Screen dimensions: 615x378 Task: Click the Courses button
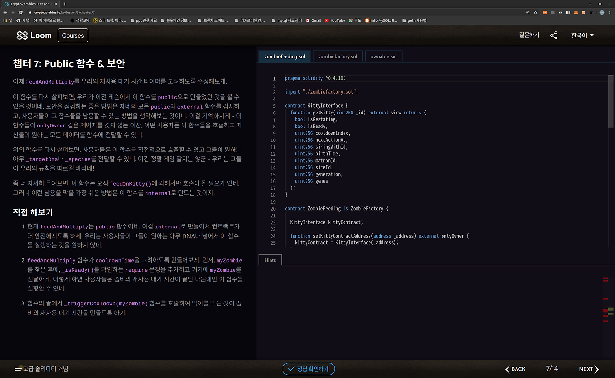click(x=73, y=36)
